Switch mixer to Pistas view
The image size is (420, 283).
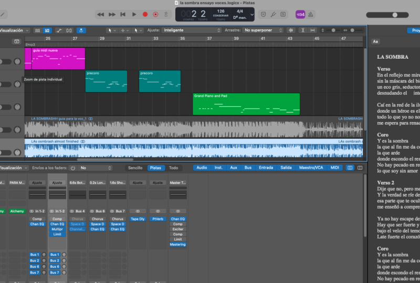click(155, 168)
